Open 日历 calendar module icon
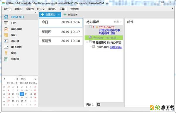 pos(6,23)
